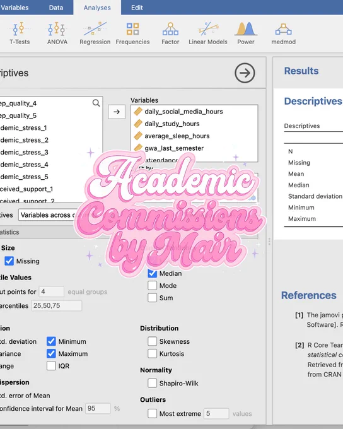The image size is (343, 429).
Task: Click the panel splitter dots handle
Action: click(x=269, y=241)
